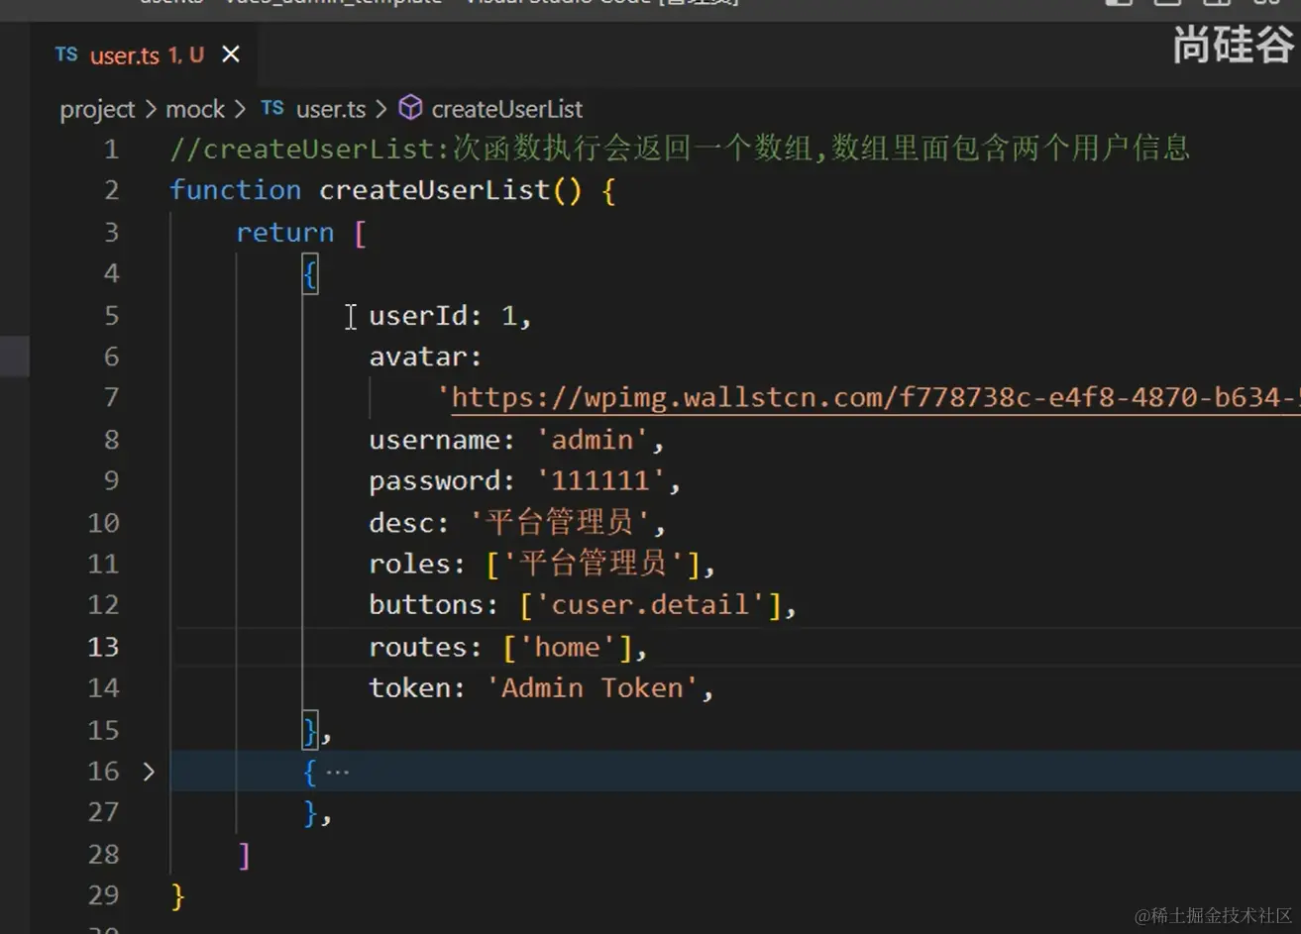Click line number 29 in the gutter
The height and width of the screenshot is (934, 1301).
pos(103,895)
